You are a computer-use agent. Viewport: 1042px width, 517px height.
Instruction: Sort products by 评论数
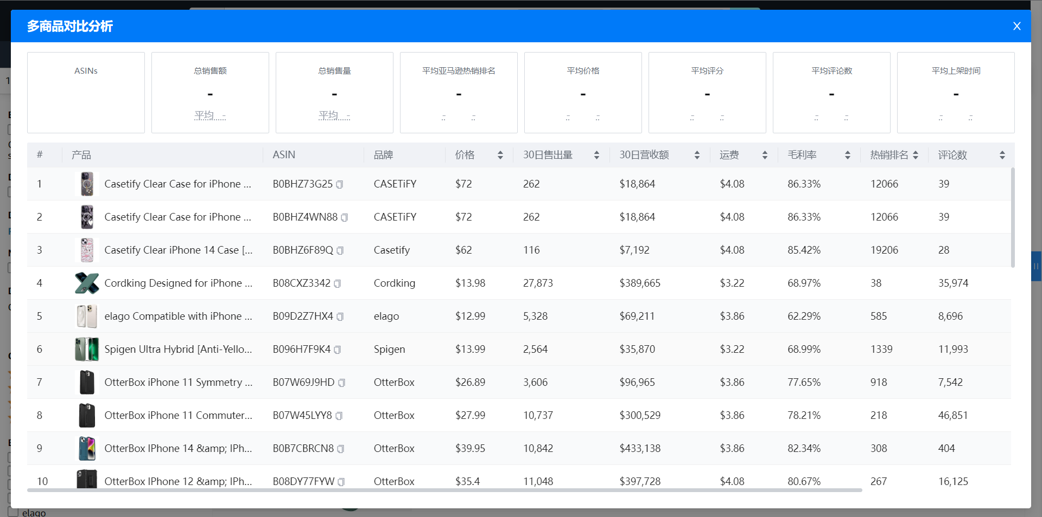(x=1002, y=156)
